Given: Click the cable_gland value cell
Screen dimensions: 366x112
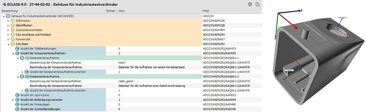Looking at the screenshot, I should click(x=124, y=81).
